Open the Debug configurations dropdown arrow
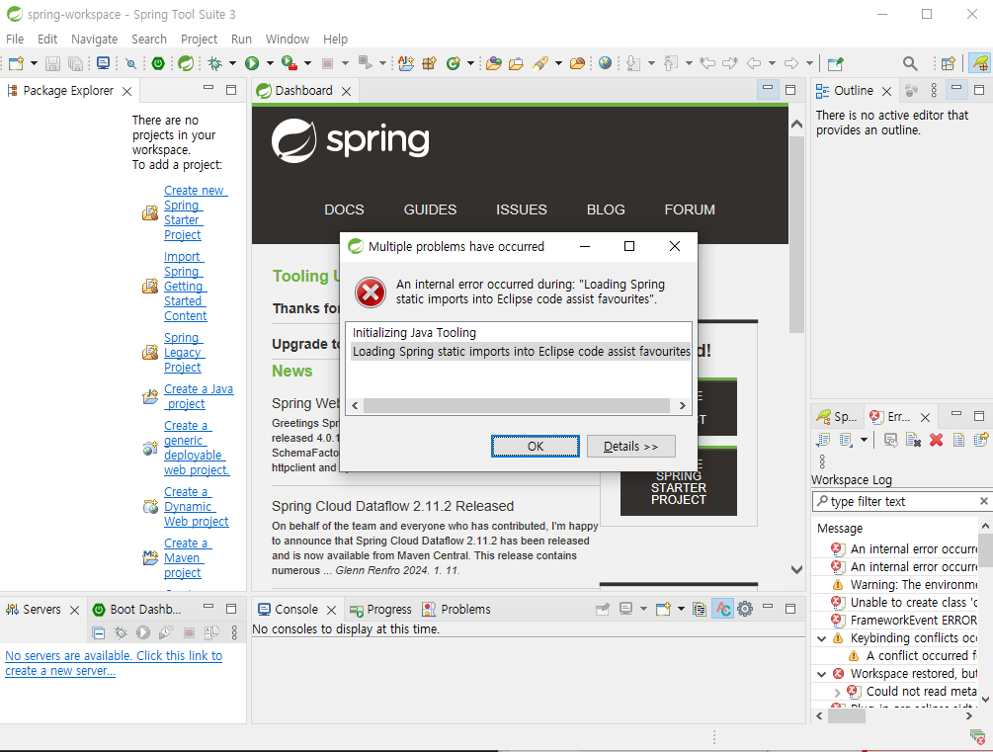The image size is (993, 752). (x=232, y=63)
